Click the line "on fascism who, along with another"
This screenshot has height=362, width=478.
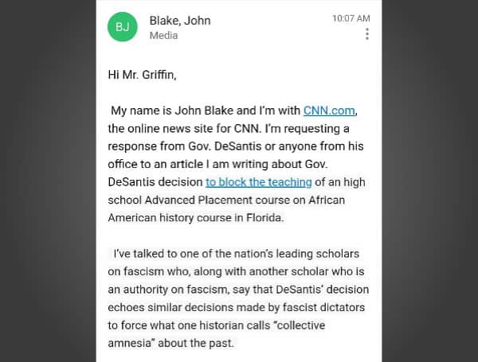tap(236, 271)
